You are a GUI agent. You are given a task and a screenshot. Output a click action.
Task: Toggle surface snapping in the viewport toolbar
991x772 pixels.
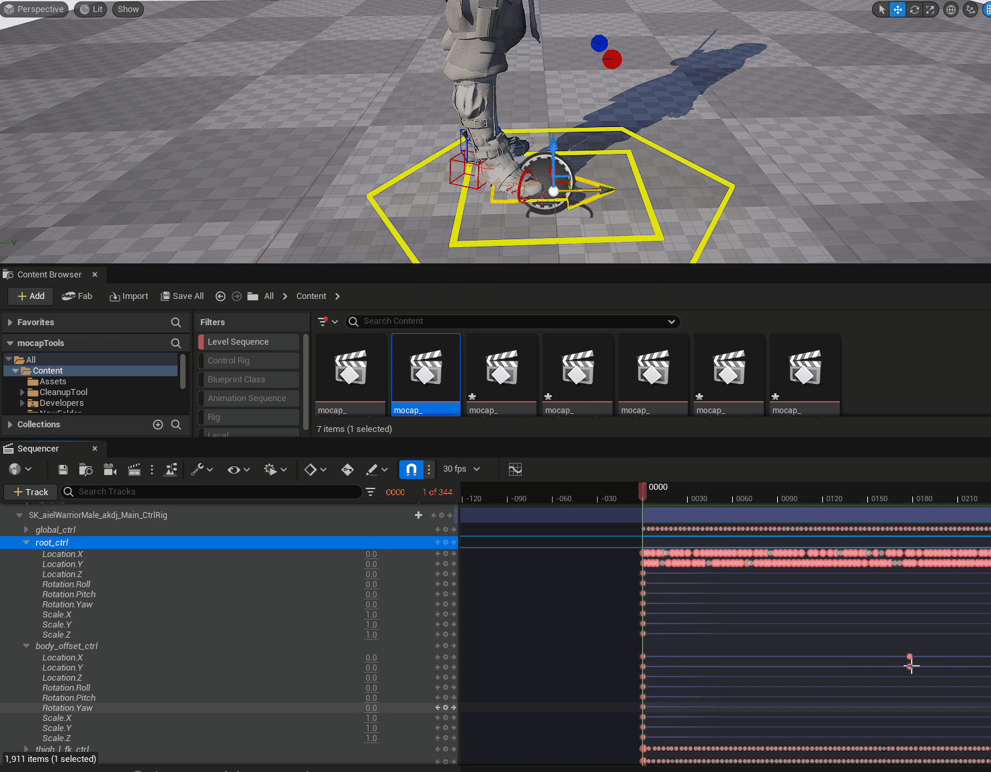click(970, 9)
